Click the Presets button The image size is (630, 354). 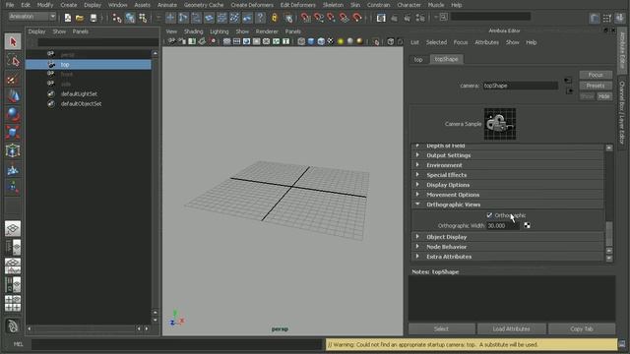pyautogui.click(x=596, y=86)
